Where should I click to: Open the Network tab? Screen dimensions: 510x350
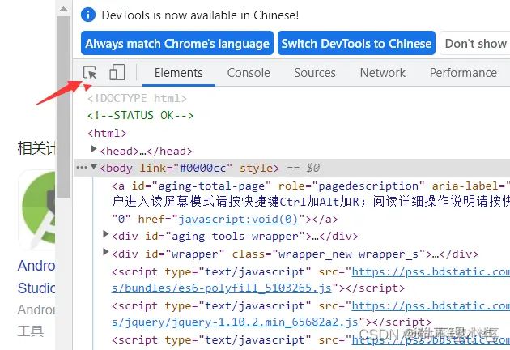pyautogui.click(x=382, y=73)
